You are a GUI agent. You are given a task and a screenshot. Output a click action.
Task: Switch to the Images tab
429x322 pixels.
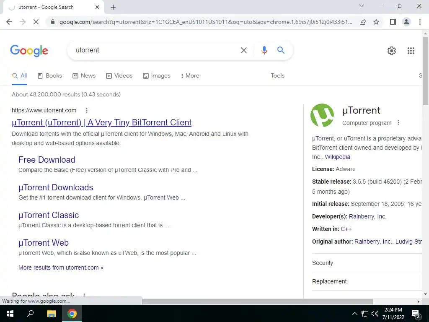tap(157, 76)
